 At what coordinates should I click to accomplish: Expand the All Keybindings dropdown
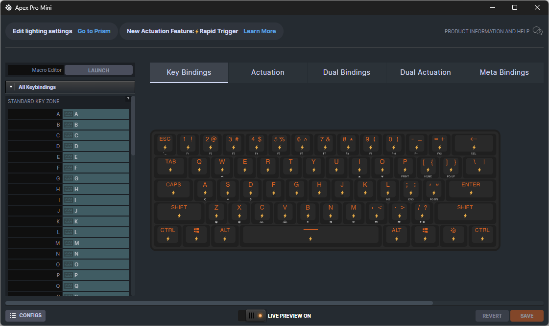pos(70,87)
